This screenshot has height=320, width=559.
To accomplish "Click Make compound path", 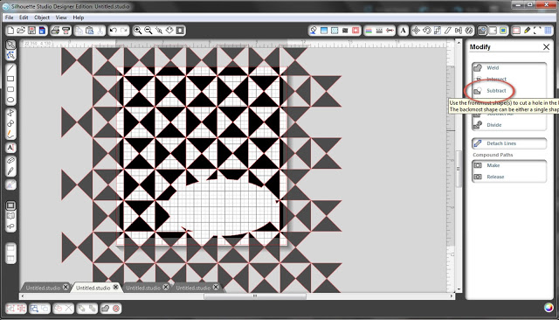I will (x=493, y=165).
